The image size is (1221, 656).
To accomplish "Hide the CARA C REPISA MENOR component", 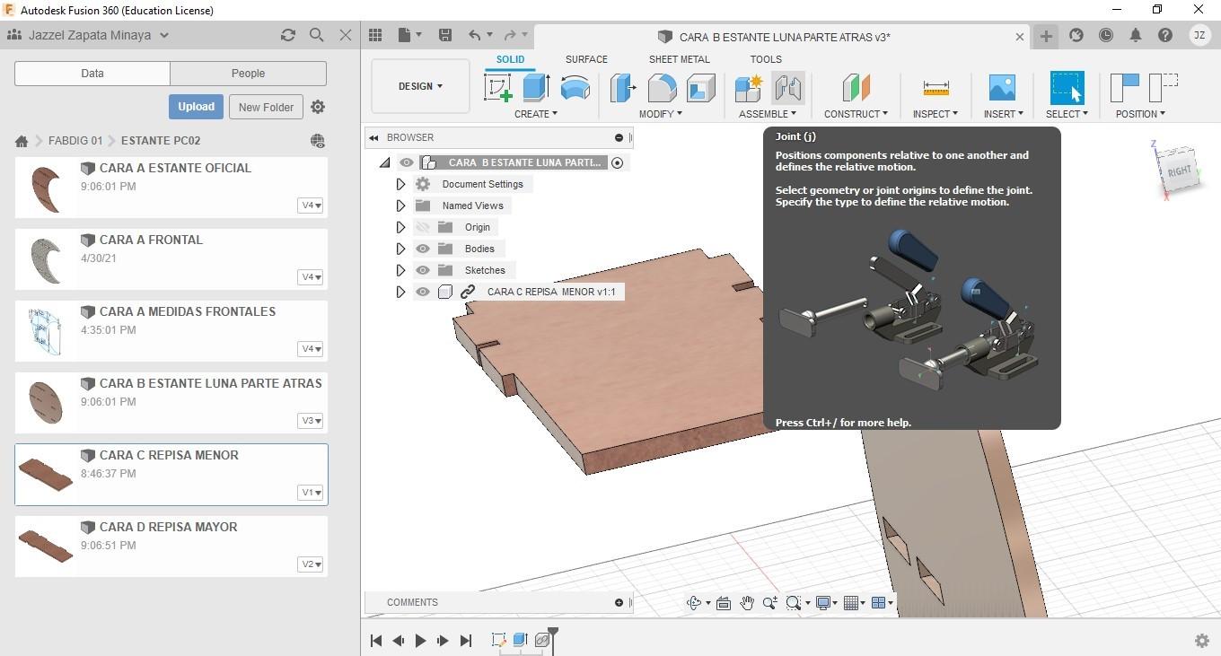I will 423,292.
